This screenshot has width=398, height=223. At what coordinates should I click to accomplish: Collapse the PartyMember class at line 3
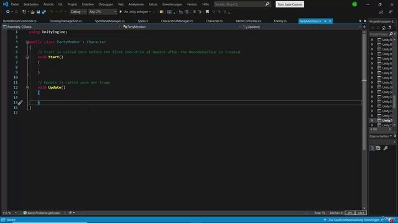tap(27, 42)
